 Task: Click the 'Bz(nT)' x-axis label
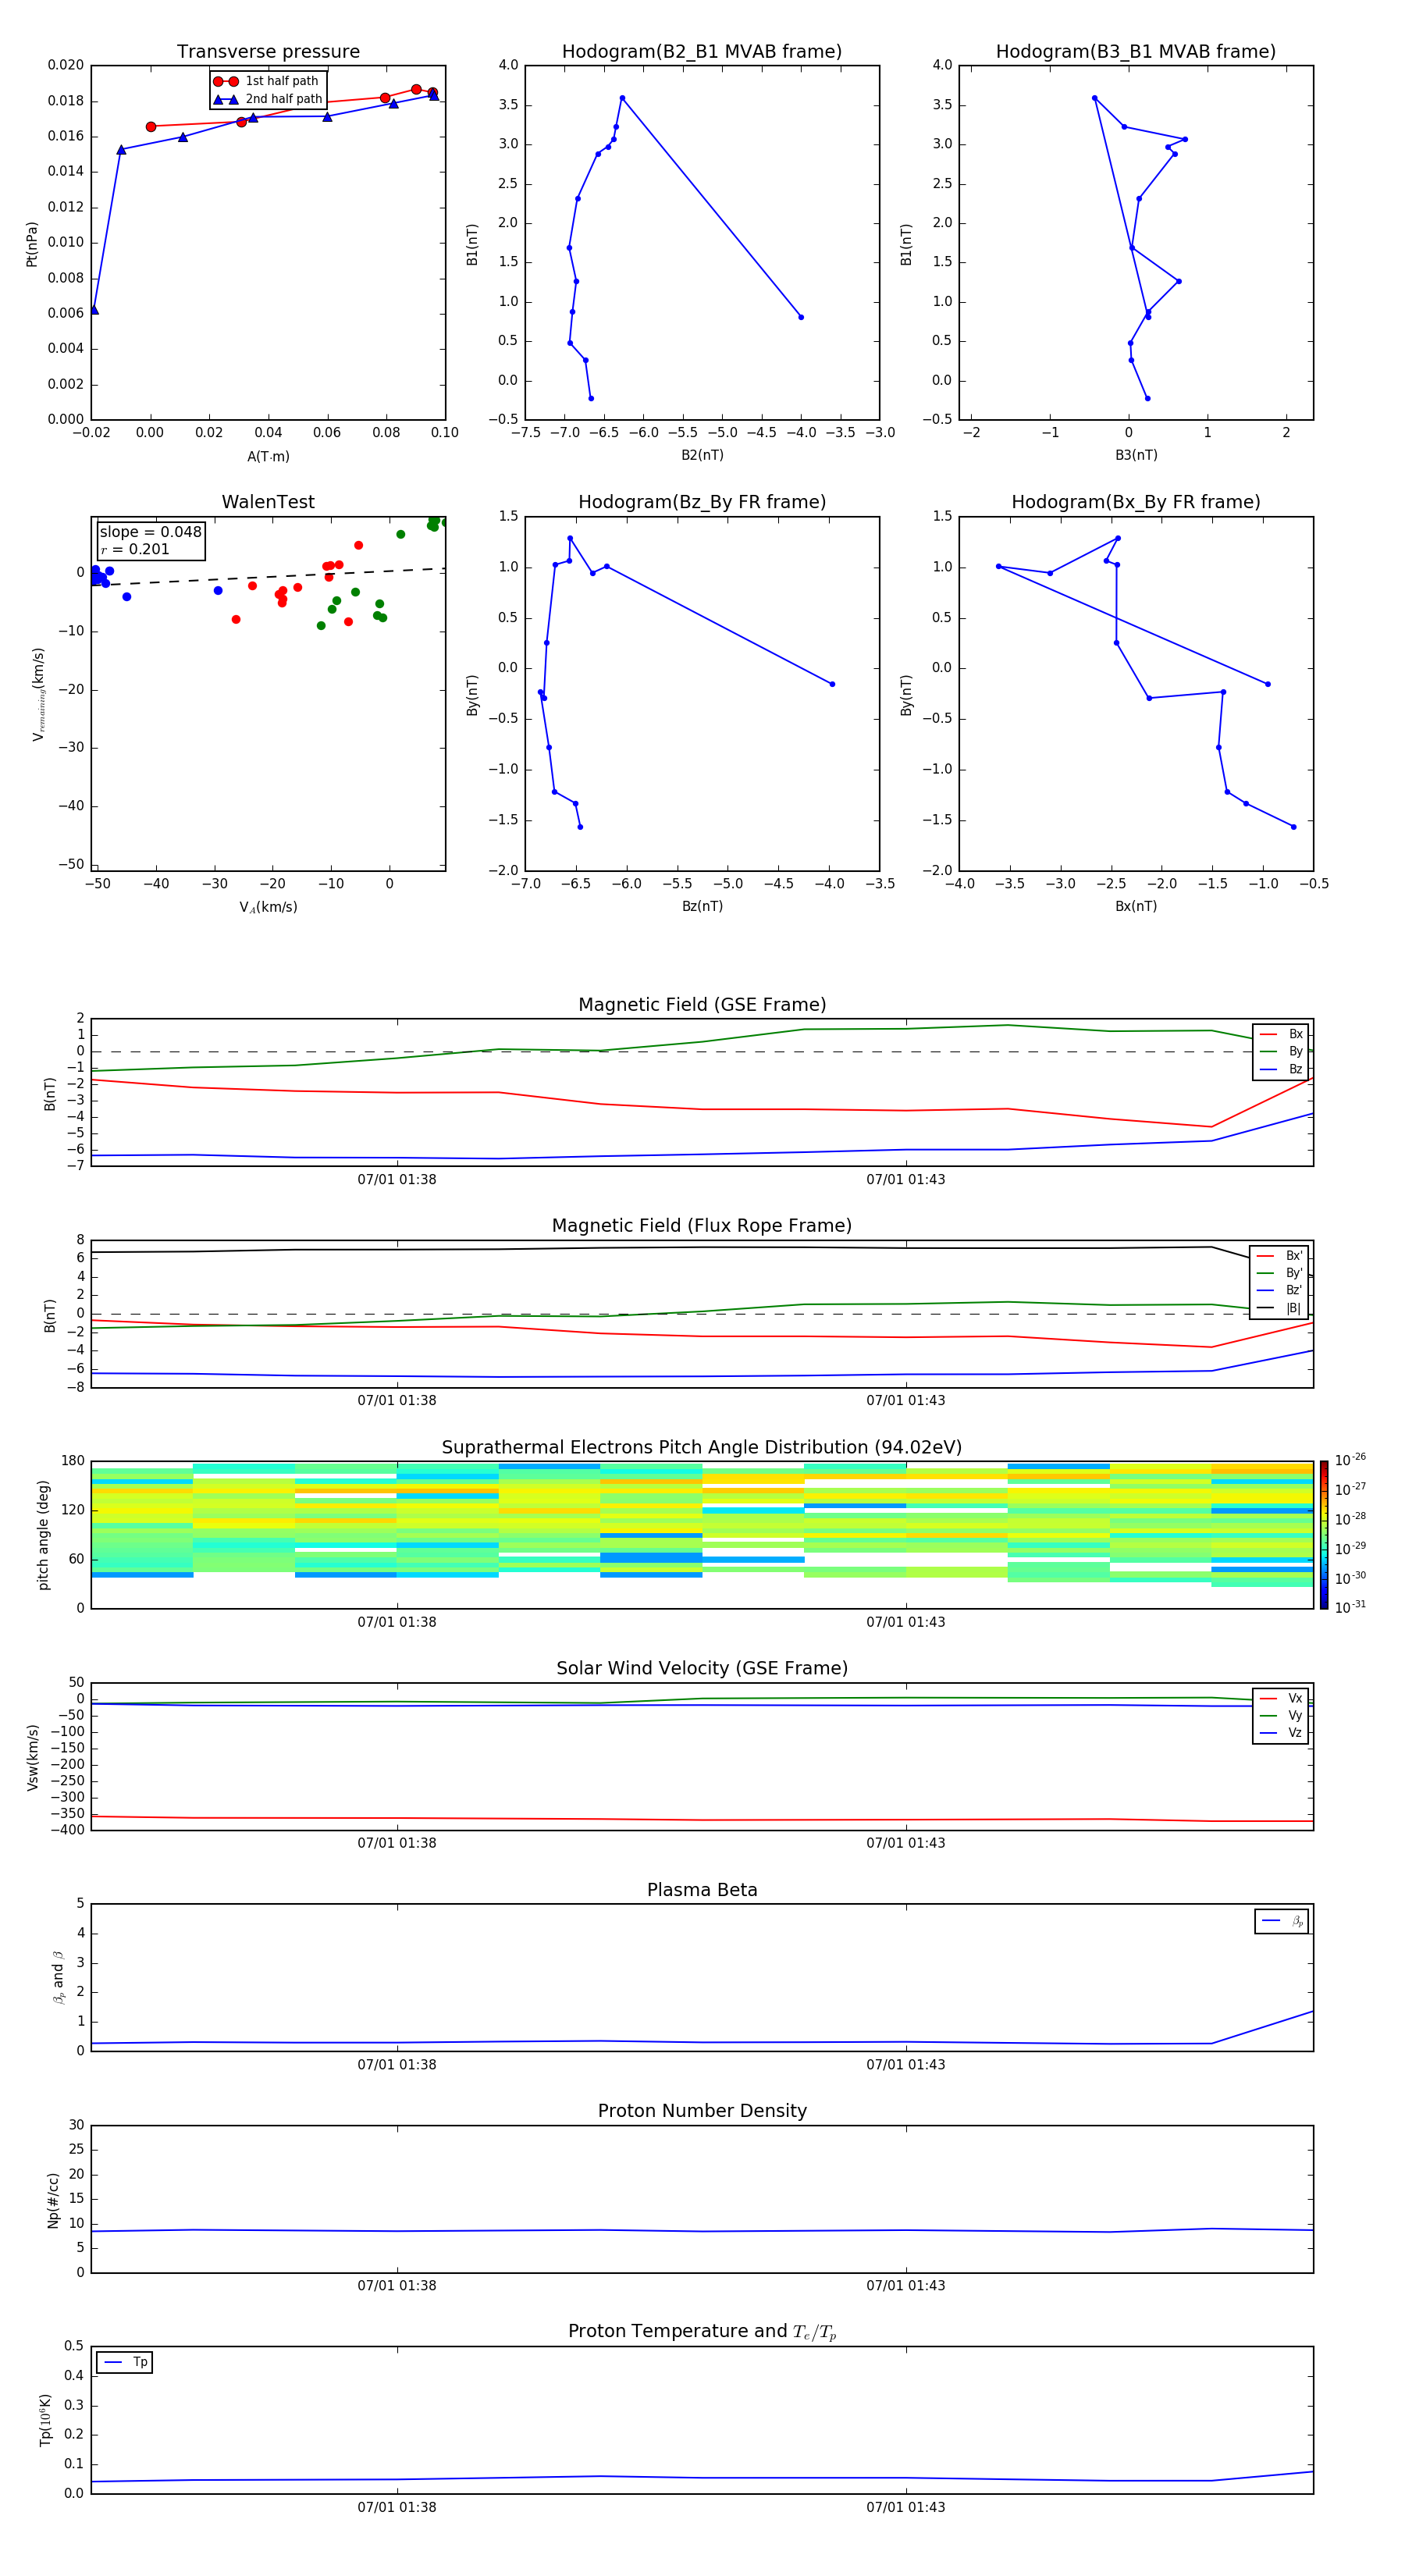702,906
